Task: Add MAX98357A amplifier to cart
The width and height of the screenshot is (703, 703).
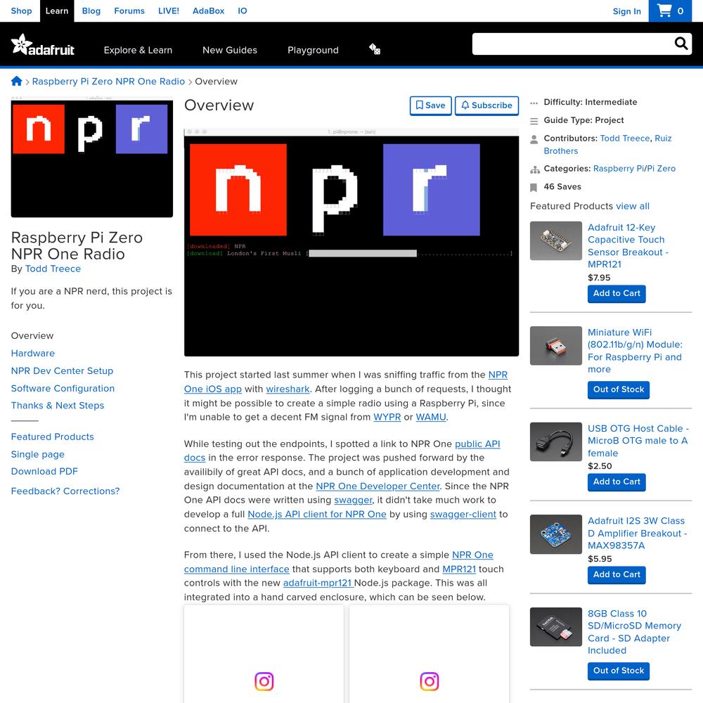Action: tap(617, 575)
